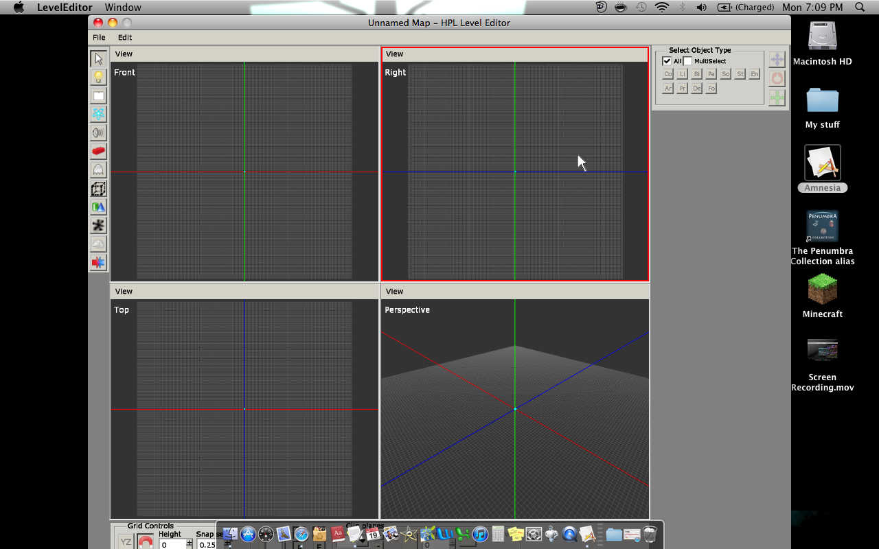This screenshot has width=879, height=549.
Task: Click the grid Height input field
Action: [x=172, y=545]
